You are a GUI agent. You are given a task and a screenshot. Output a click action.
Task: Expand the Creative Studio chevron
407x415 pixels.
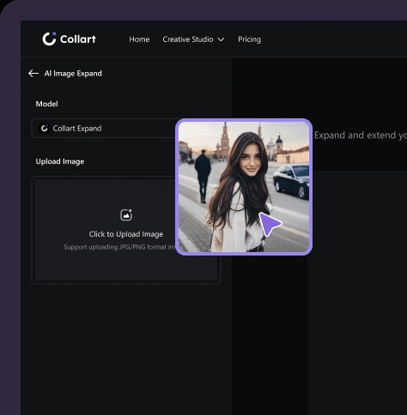221,39
